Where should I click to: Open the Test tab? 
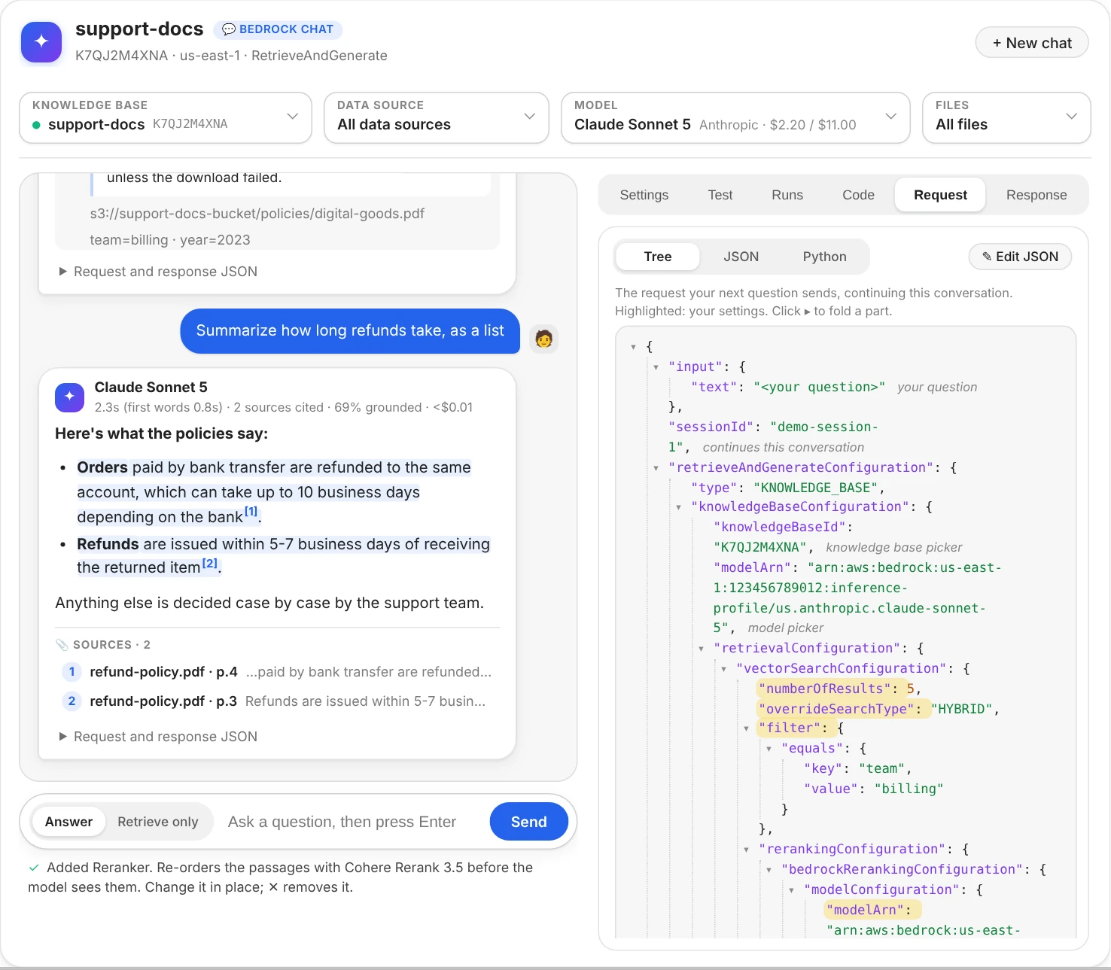point(720,195)
